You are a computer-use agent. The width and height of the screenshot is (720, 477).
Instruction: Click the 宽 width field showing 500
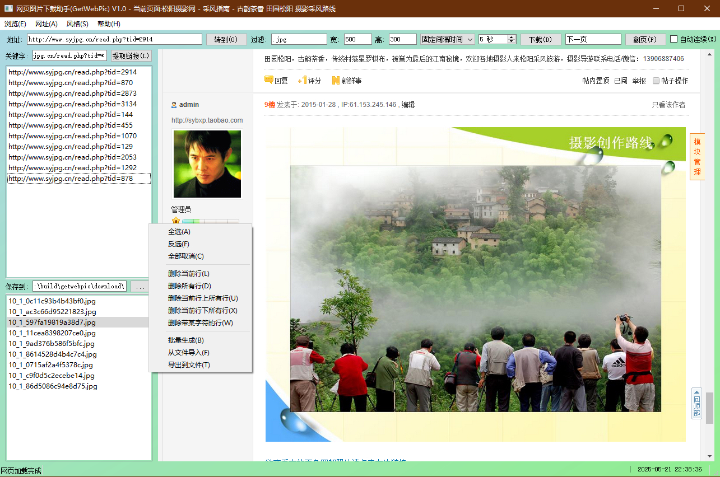(357, 39)
